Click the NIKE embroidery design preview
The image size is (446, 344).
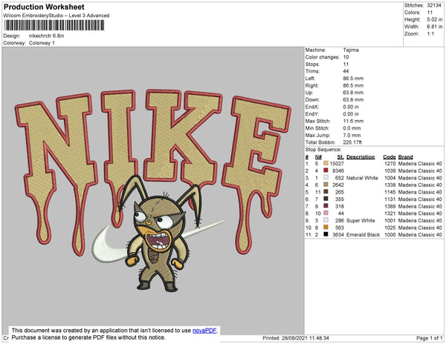[x=152, y=191]
